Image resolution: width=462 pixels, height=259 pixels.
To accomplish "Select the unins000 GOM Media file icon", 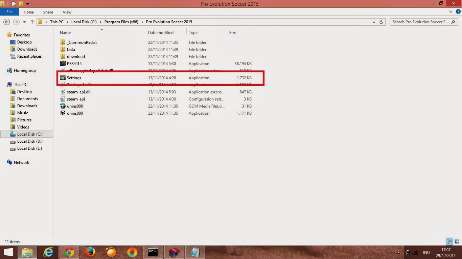I will pyautogui.click(x=63, y=106).
